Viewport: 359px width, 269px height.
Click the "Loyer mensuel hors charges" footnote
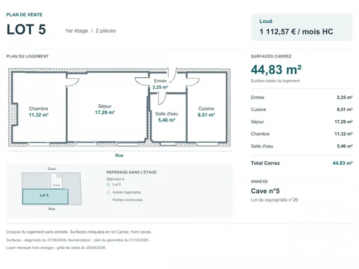coord(56,247)
